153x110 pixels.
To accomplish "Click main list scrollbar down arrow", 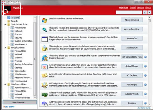I will 149,105.
